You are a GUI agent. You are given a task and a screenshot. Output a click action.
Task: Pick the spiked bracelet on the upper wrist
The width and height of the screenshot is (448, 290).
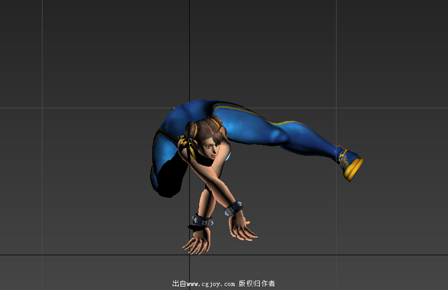coord(233,208)
